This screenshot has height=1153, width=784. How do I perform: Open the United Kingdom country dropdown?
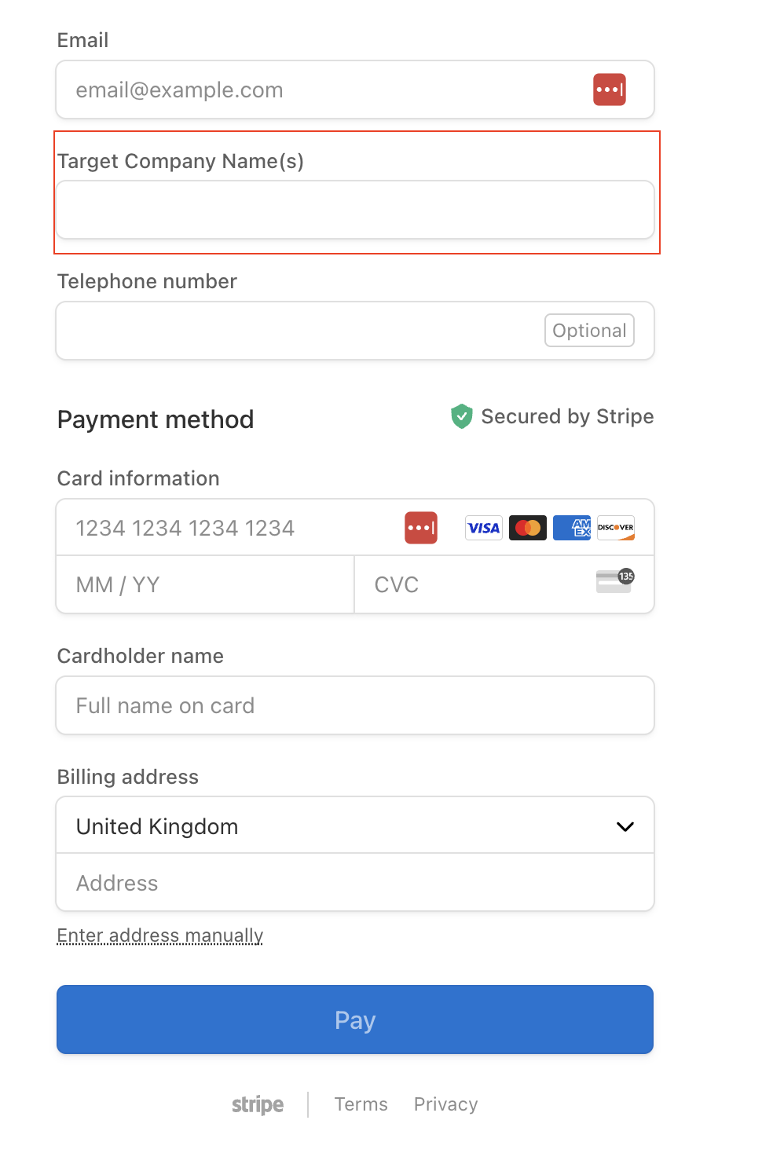coord(355,825)
